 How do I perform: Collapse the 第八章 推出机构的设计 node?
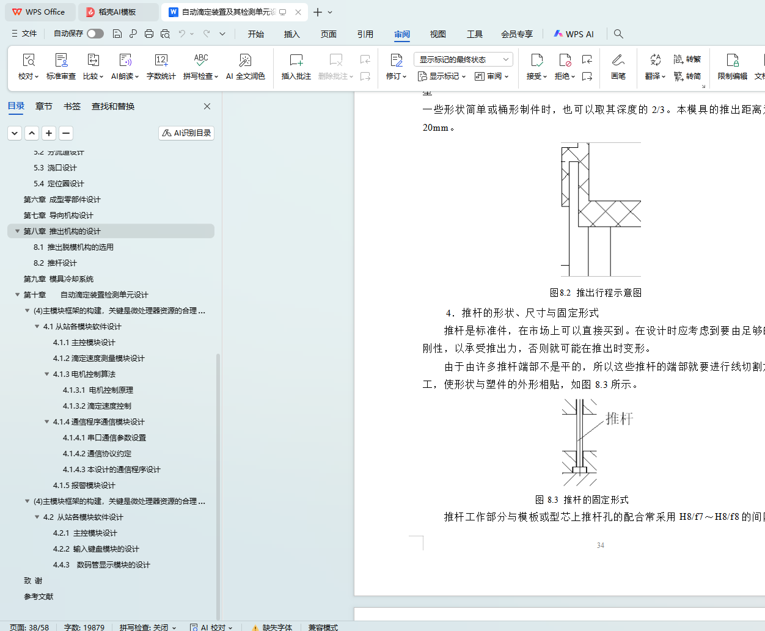17,231
